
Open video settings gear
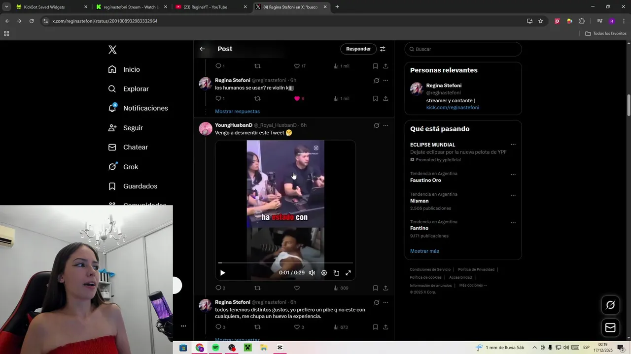(324, 273)
